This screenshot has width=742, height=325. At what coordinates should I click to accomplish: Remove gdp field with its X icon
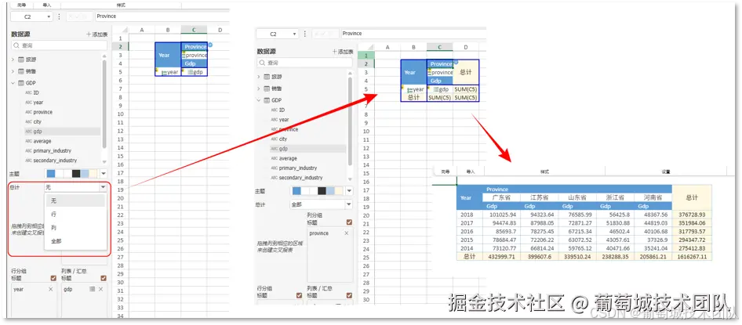click(100, 289)
